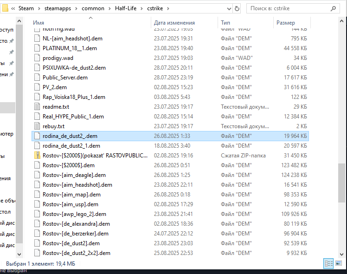Select the file icon of rodina_de_dust2_1.dem

pos(37,146)
